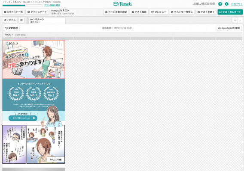
Task: Click the pattern list icon button
Action: pyautogui.click(x=21, y=20)
